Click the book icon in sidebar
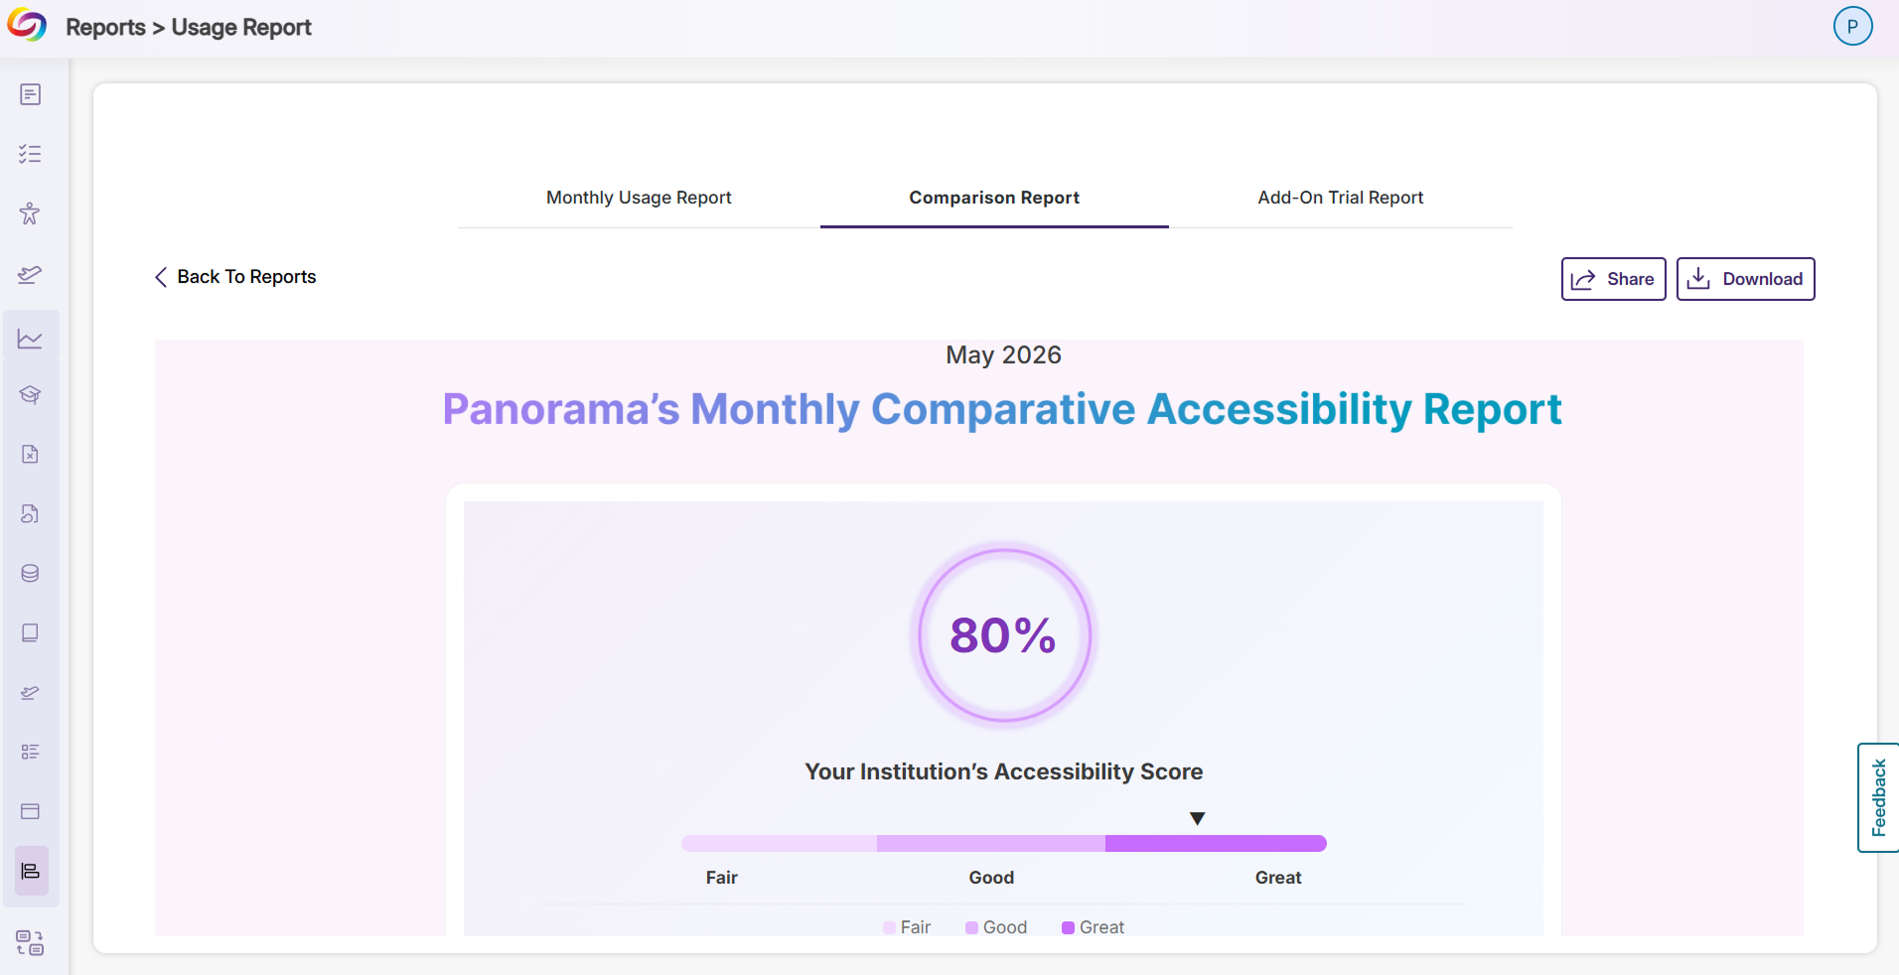This screenshot has height=975, width=1899. click(31, 632)
